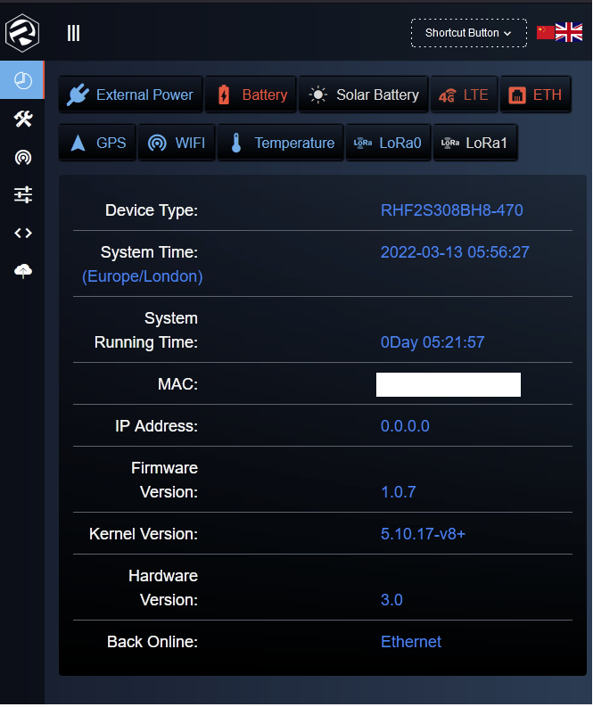Select the ETH status button
593x707 pixels.
coord(535,95)
